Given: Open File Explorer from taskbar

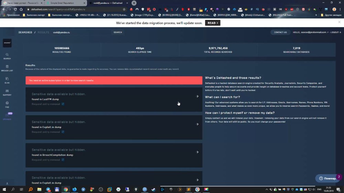Looking at the screenshot, I should pyautogui.click(x=39, y=189).
